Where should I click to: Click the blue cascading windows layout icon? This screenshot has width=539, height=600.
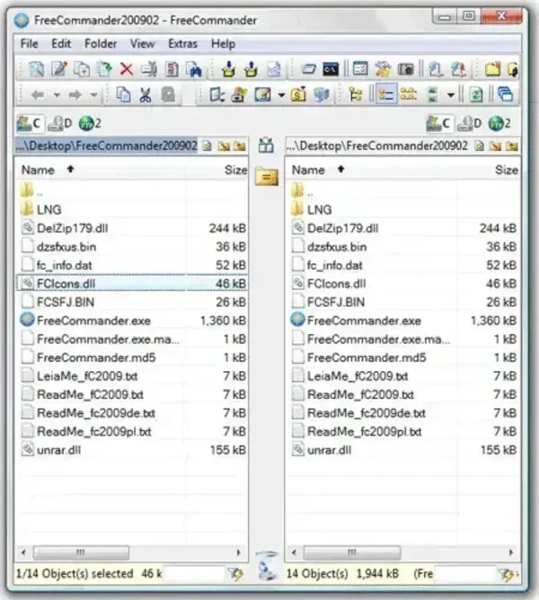tap(505, 94)
